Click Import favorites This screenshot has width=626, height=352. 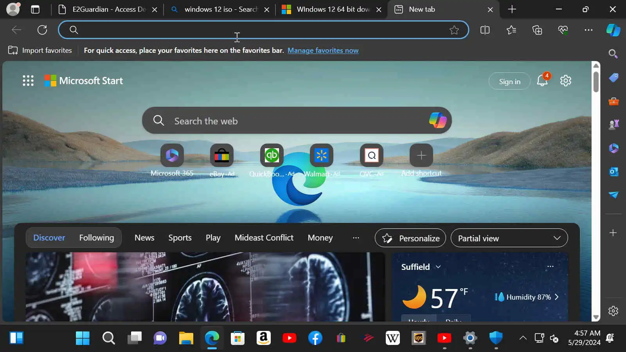pos(40,50)
